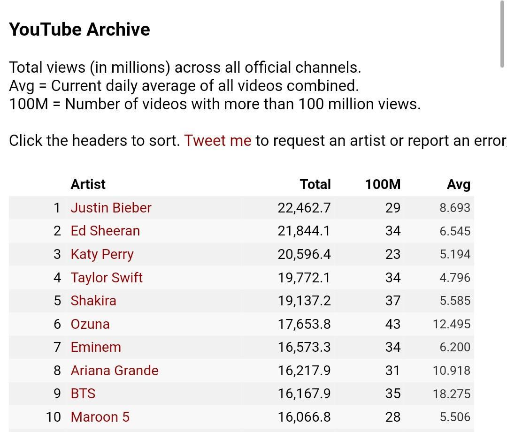Sort by Avg column header

pos(459,184)
